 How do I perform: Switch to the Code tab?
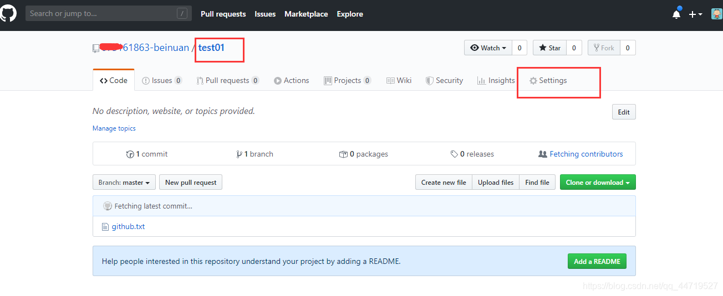coord(114,80)
